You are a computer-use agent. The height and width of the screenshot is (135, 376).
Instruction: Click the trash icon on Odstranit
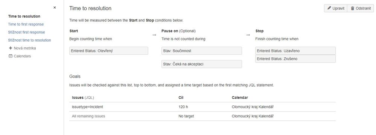pyautogui.click(x=352, y=8)
